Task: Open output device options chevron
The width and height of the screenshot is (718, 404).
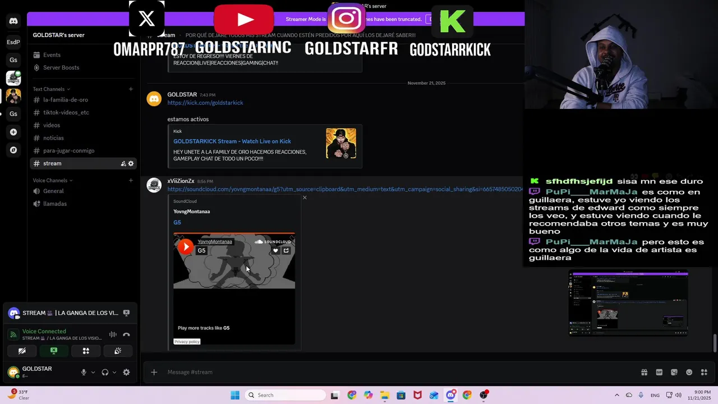Action: [114, 372]
